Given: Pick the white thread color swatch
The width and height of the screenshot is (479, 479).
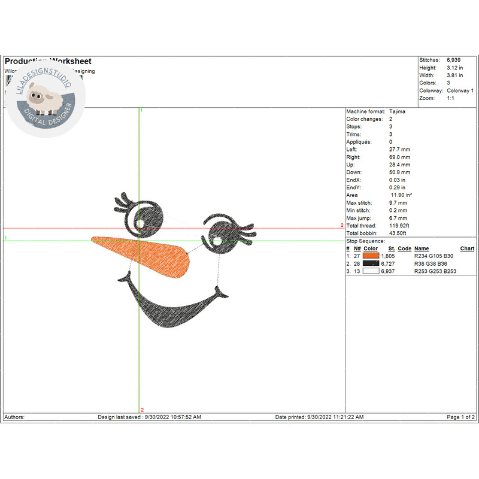Looking at the screenshot, I should [x=371, y=271].
